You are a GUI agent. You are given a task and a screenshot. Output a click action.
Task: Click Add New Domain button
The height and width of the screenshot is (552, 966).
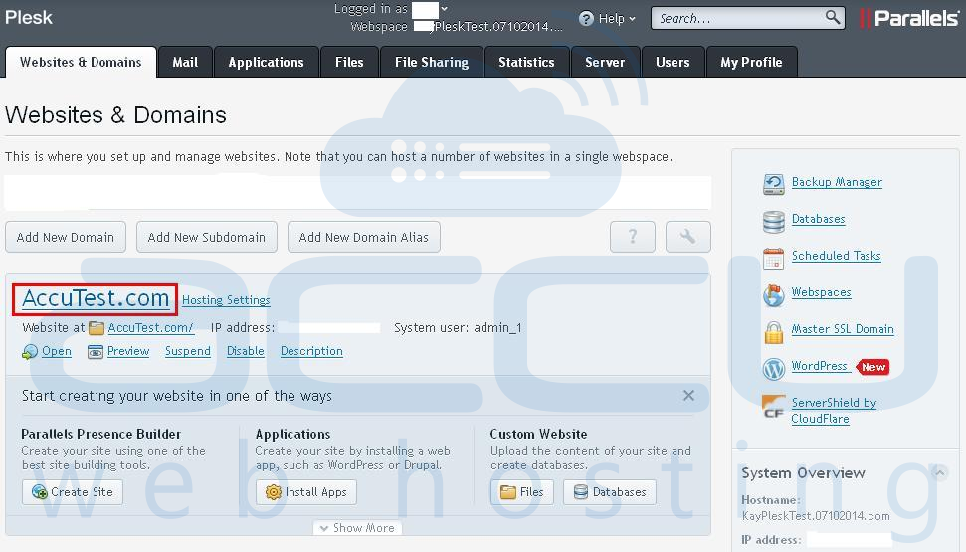(x=66, y=237)
